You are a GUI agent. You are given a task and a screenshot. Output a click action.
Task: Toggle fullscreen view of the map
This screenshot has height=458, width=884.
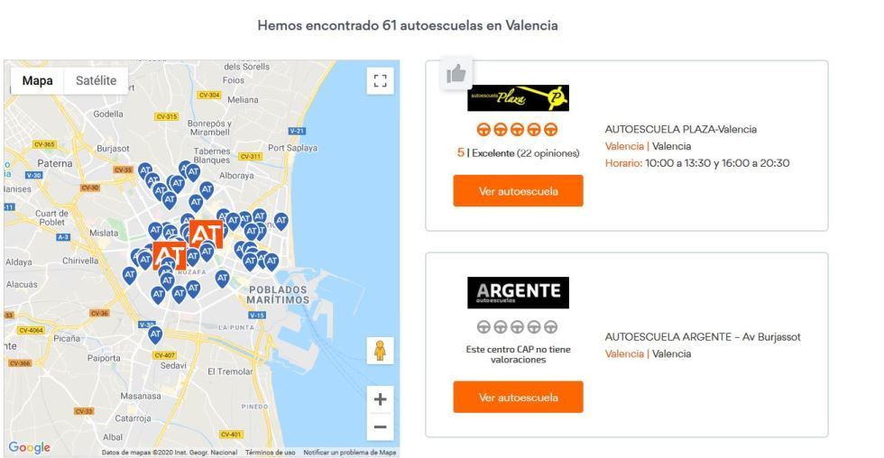click(x=380, y=80)
